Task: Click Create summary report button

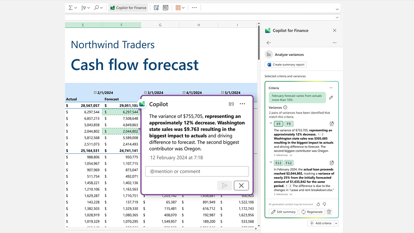Action: (x=286, y=65)
